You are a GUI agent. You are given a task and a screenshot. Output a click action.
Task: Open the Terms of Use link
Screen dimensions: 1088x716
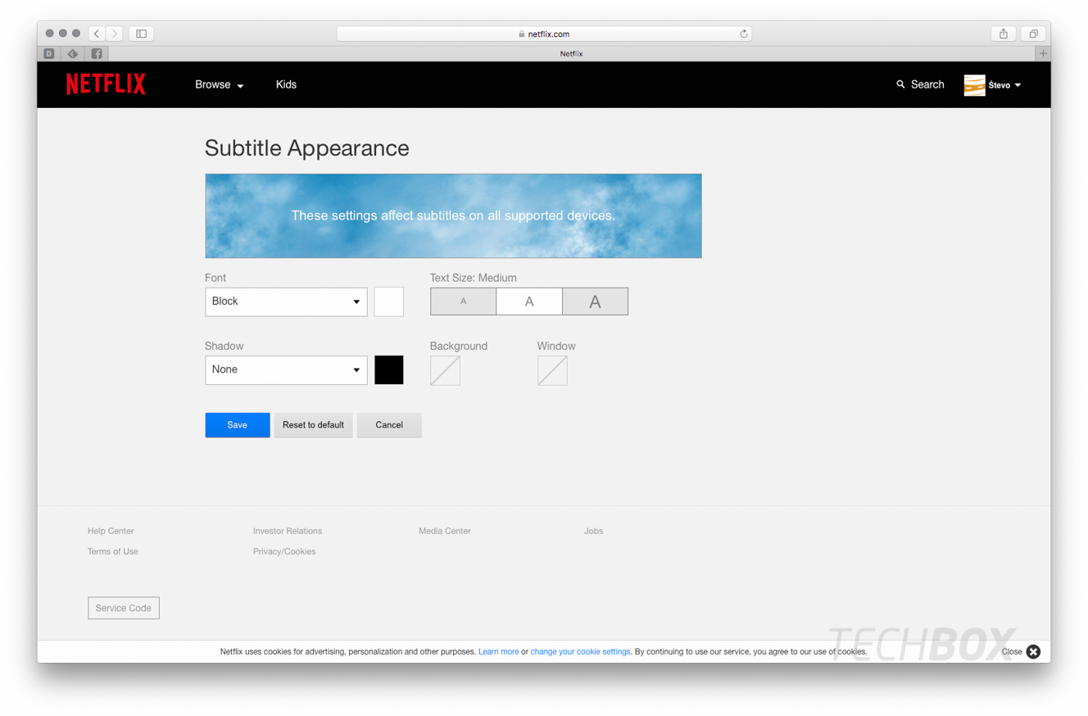click(113, 551)
